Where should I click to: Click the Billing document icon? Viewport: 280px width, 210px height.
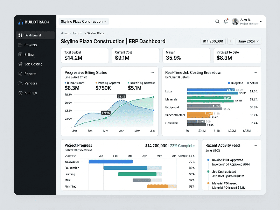point(20,55)
